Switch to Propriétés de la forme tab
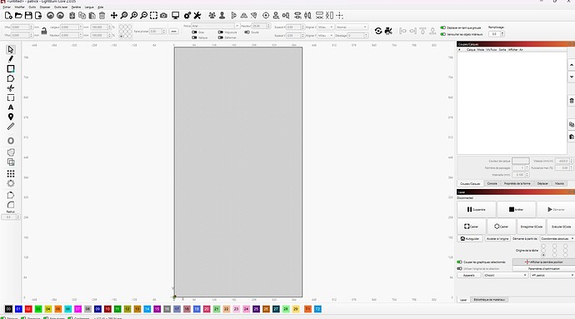The height and width of the screenshot is (319, 575). click(x=517, y=183)
